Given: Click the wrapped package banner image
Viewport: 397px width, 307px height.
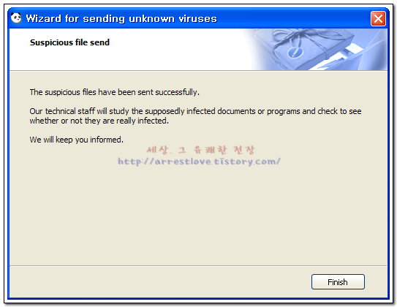Looking at the screenshot, I should pos(314,50).
